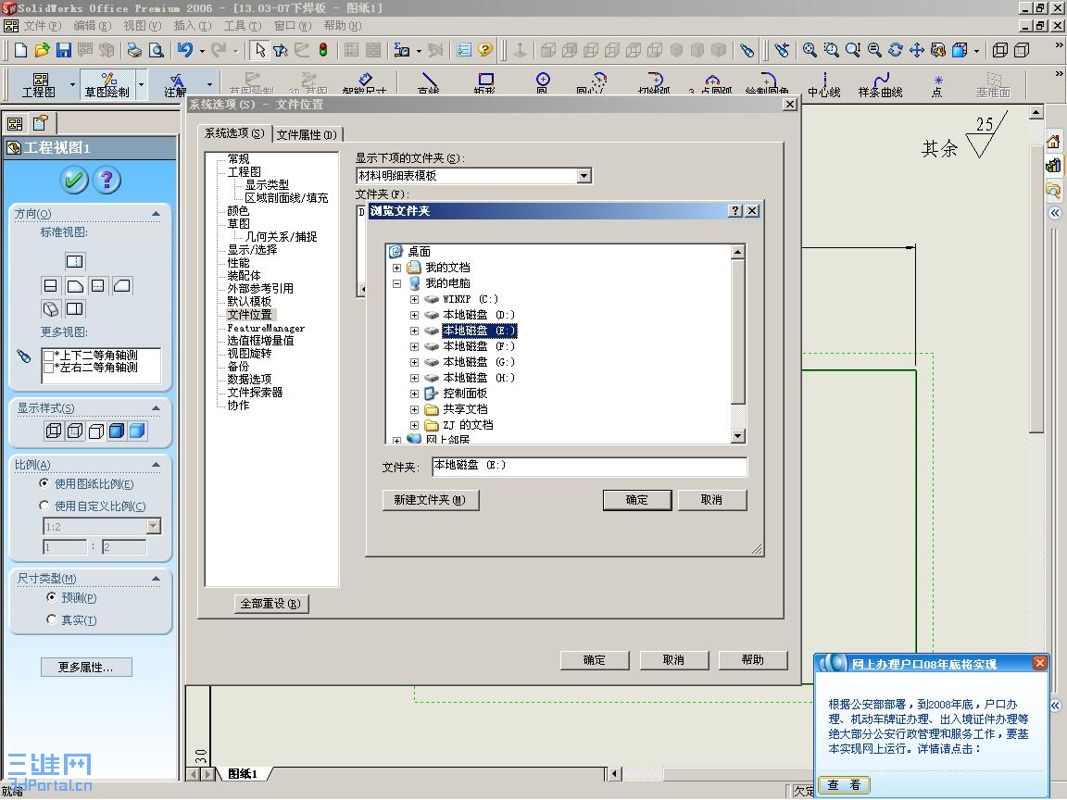Select the 本地磁盘 (F:) tree item
This screenshot has height=800, width=1067.
coord(478,346)
